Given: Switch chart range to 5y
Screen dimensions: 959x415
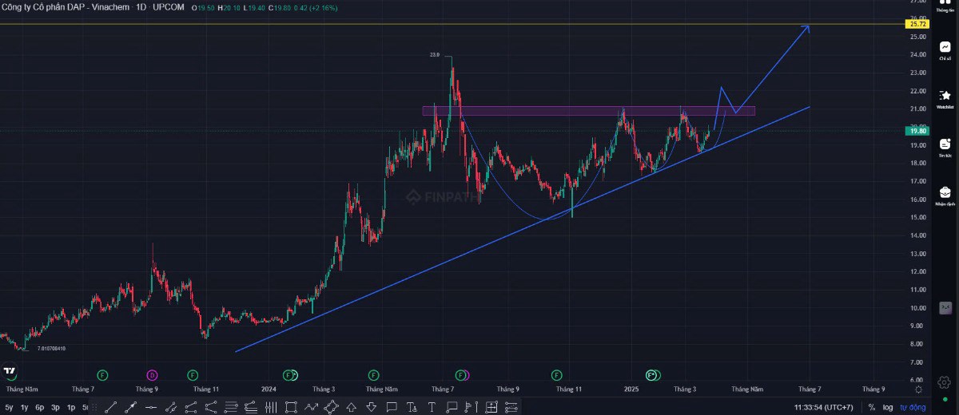Looking at the screenshot, I should tap(9, 407).
